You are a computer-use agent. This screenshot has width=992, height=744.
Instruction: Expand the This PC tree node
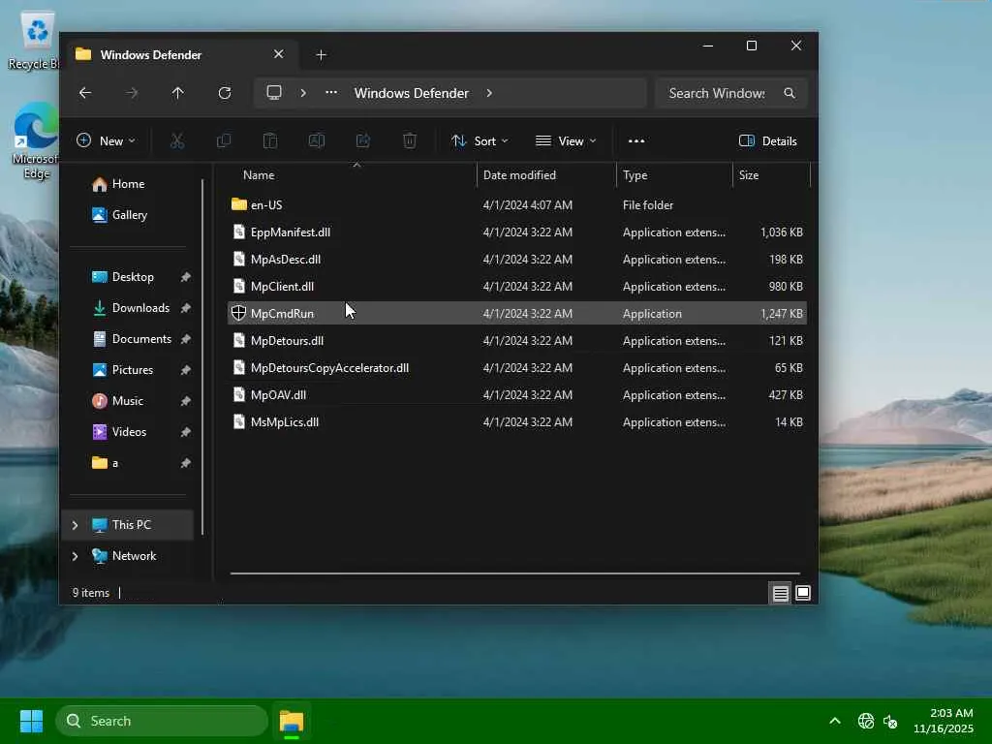[75, 525]
